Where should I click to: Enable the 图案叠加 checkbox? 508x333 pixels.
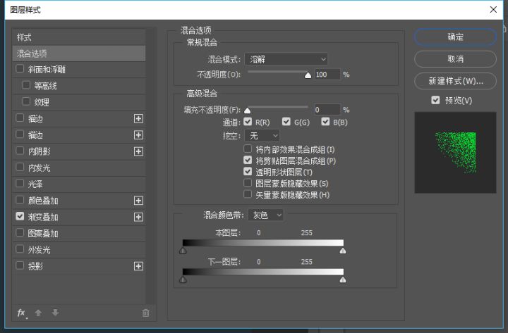click(20, 233)
